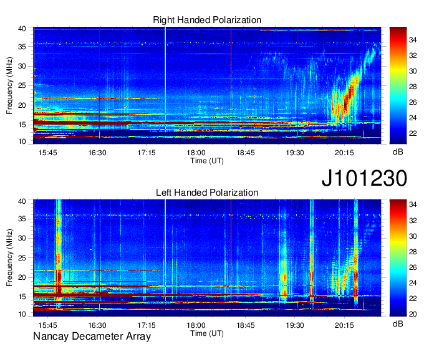Image resolution: width=424 pixels, height=344 pixels.
Task: Click 18:00 tick under right-handed plot
Action: [196, 153]
